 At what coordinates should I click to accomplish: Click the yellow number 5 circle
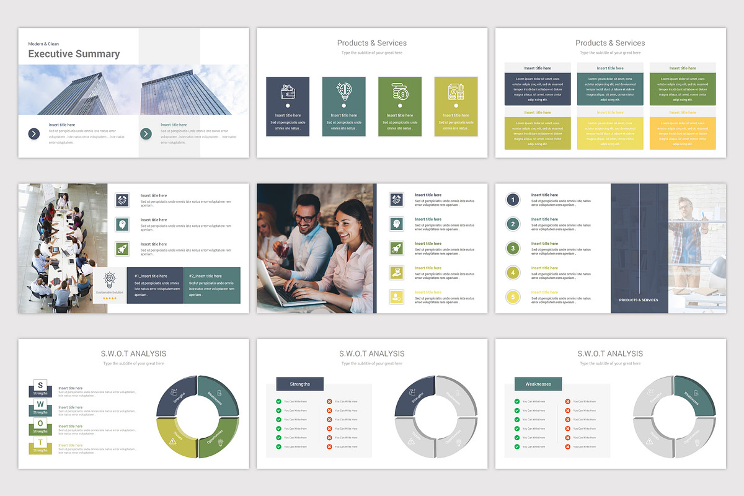pos(512,296)
